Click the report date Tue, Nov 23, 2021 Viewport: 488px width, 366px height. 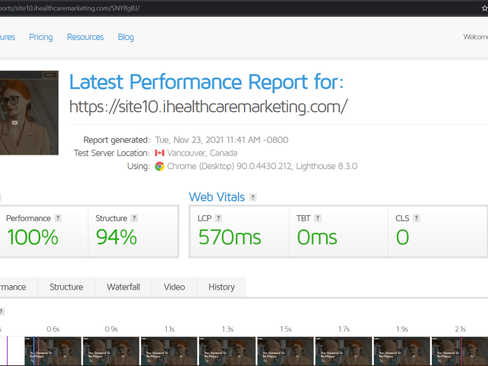coord(222,140)
